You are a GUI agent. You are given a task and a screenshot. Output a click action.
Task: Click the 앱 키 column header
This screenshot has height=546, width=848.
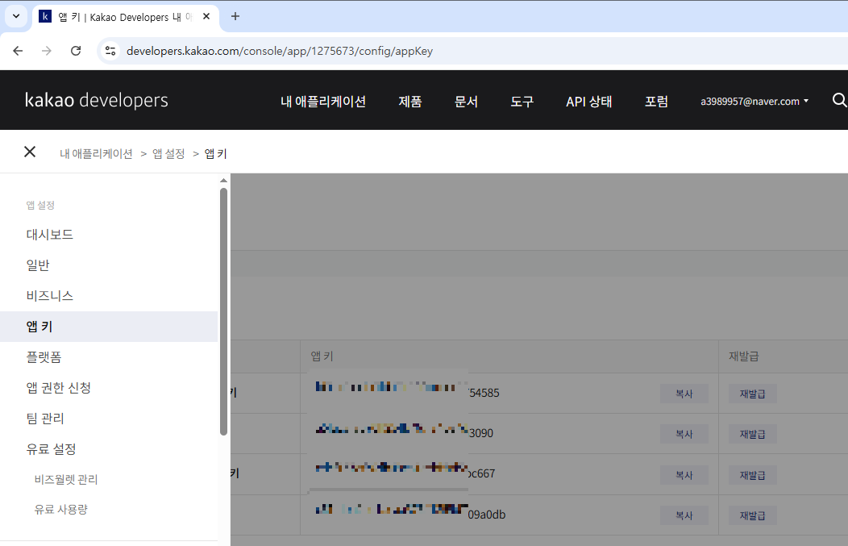[x=322, y=356]
